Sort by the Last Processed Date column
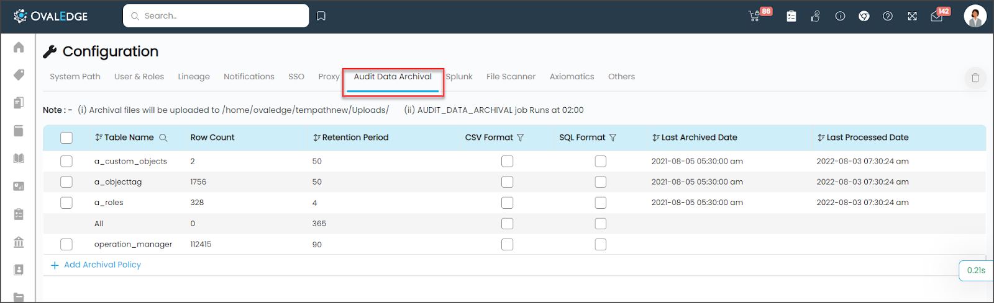Screen dimensions: 994x303 click(x=821, y=138)
